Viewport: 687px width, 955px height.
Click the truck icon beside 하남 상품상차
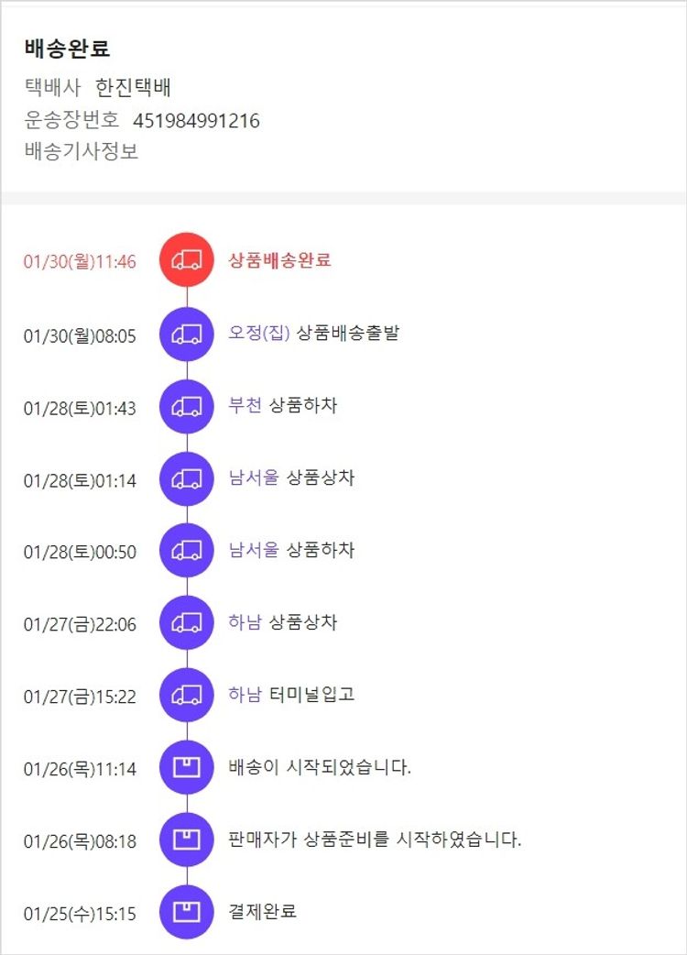[x=187, y=623]
